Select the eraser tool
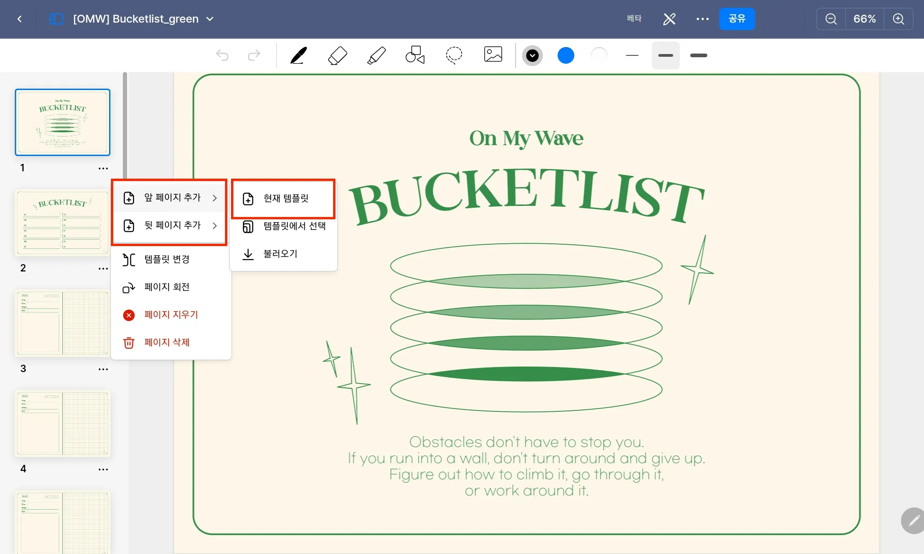924x554 pixels. pyautogui.click(x=337, y=55)
